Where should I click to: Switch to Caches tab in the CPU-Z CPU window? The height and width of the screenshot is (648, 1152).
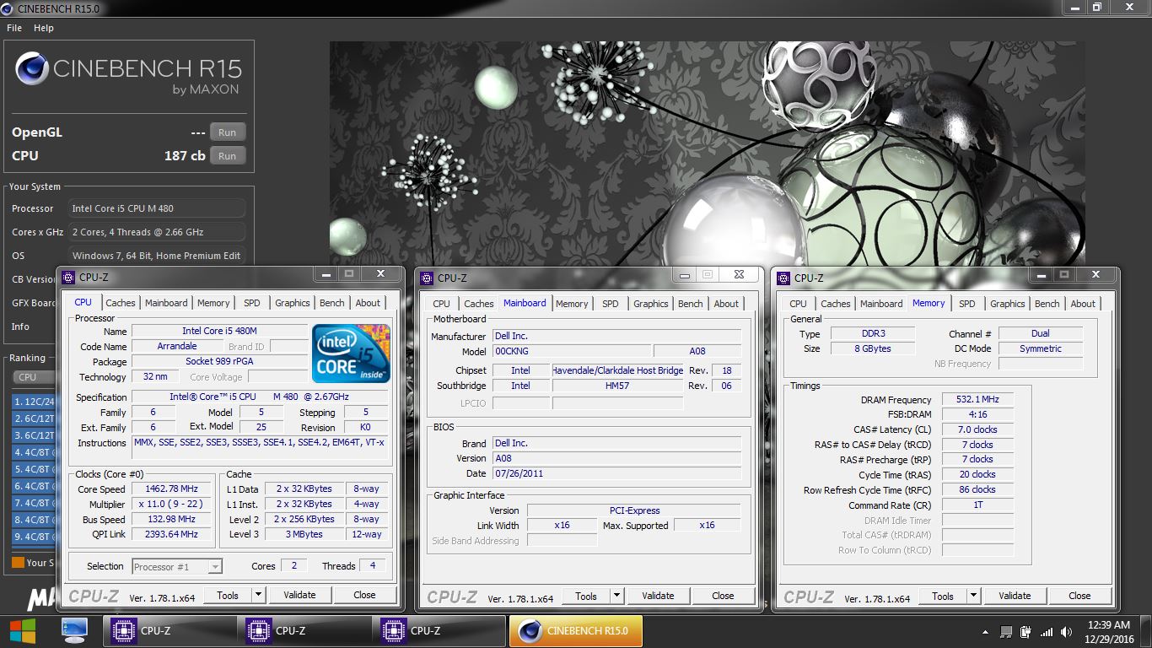[121, 303]
